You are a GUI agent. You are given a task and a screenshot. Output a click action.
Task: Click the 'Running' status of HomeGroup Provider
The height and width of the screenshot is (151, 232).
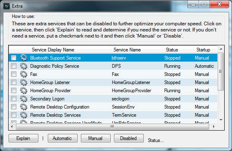point(172,91)
